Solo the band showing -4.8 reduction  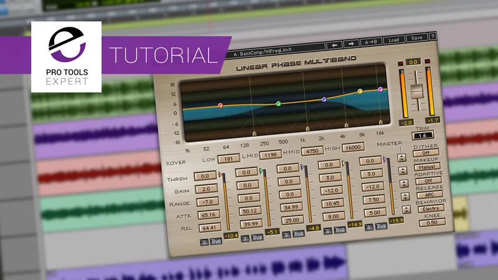(286, 235)
